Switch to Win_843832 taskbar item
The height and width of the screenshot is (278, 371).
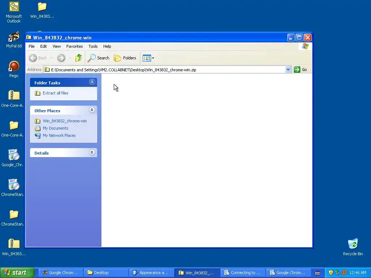click(197, 273)
